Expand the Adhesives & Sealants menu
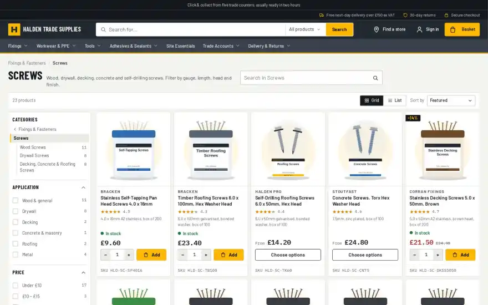Viewport: 488px width, 305px height. [134, 46]
